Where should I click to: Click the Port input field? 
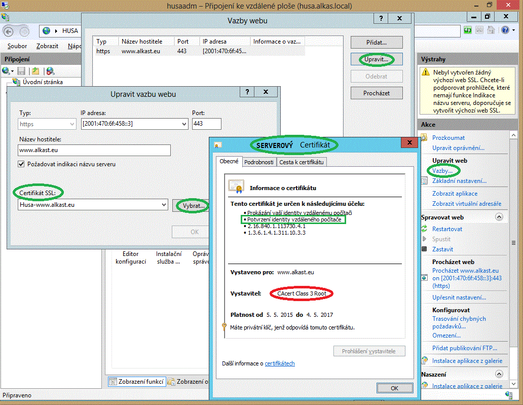(206, 124)
